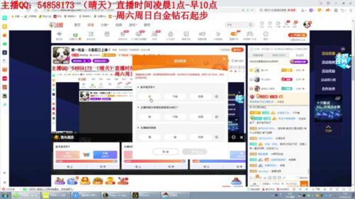Expand the first purple pill under room title
This screenshot has height=199, width=355.
tap(81, 61)
